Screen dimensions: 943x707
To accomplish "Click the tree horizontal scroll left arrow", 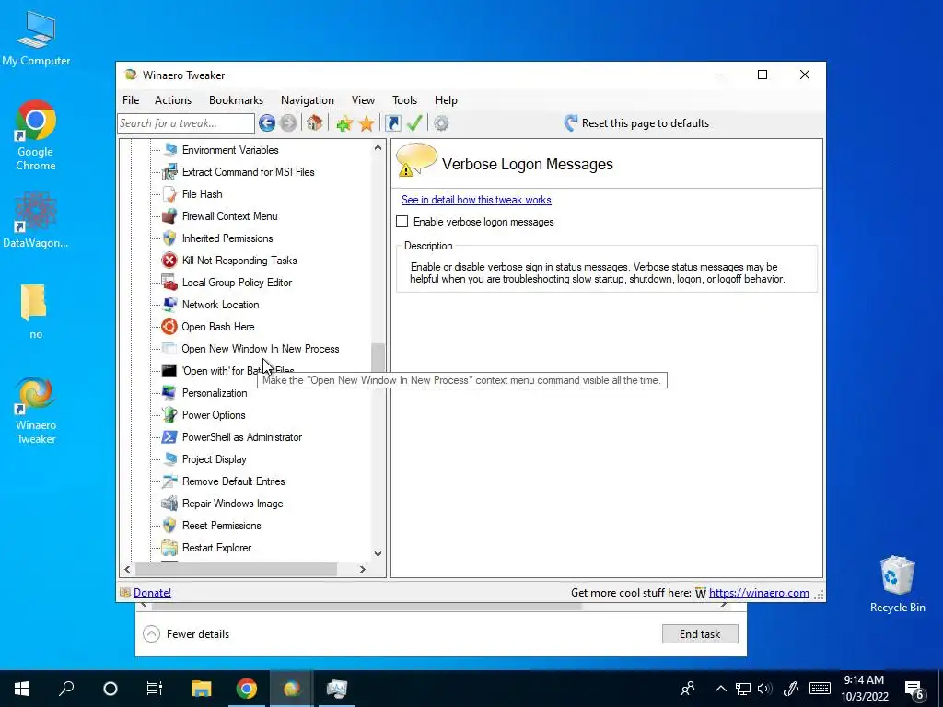I will point(127,569).
